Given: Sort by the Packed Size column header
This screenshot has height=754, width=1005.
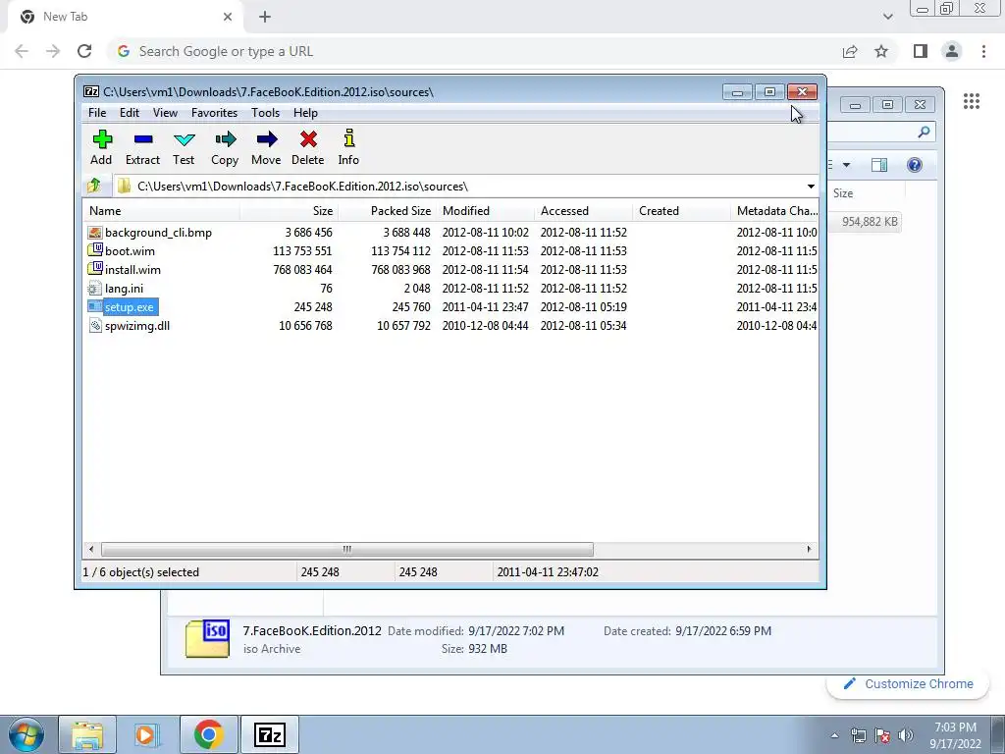Looking at the screenshot, I should coord(387,211).
